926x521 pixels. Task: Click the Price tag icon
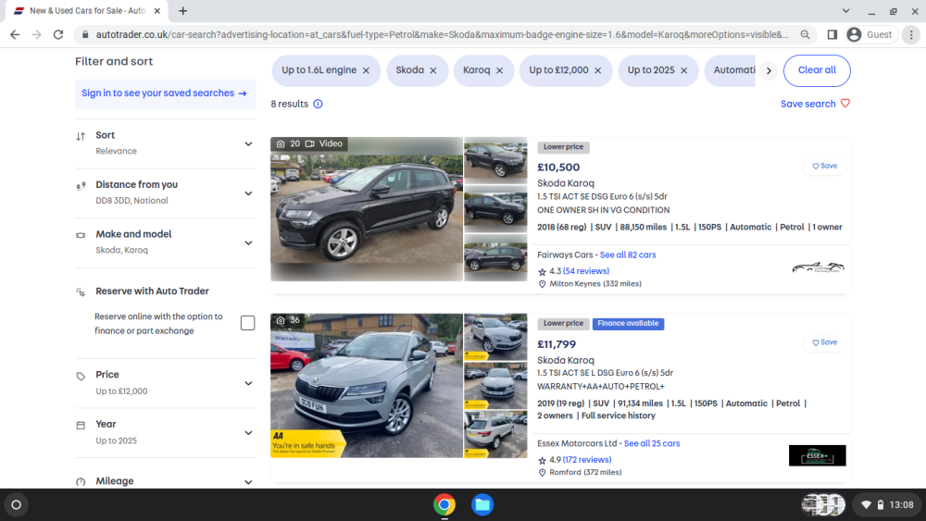81,376
